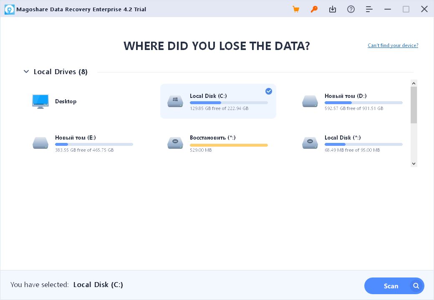Select the Desktop monitor icon
The width and height of the screenshot is (434, 300).
[40, 101]
